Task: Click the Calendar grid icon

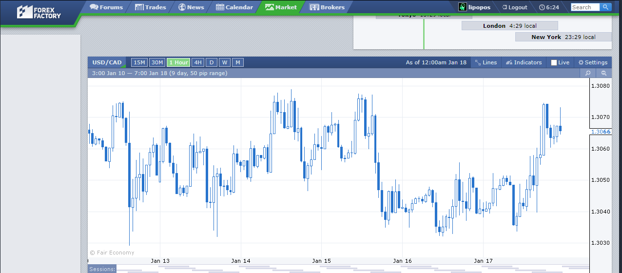Action: point(220,7)
